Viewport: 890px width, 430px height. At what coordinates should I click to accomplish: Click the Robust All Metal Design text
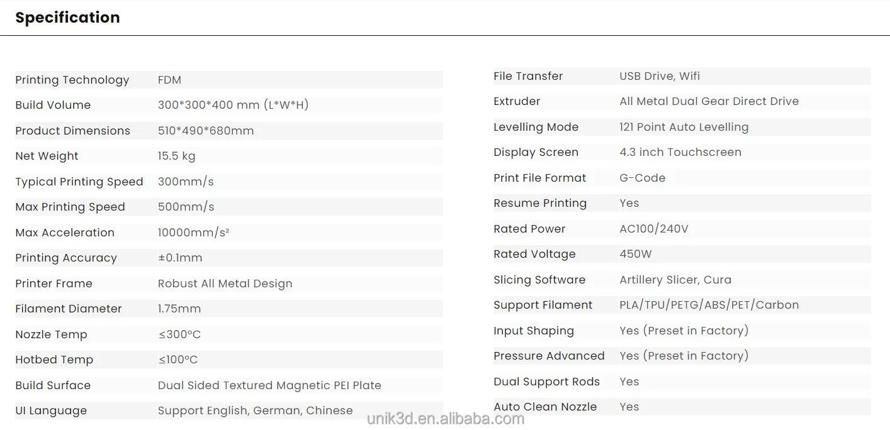[225, 284]
